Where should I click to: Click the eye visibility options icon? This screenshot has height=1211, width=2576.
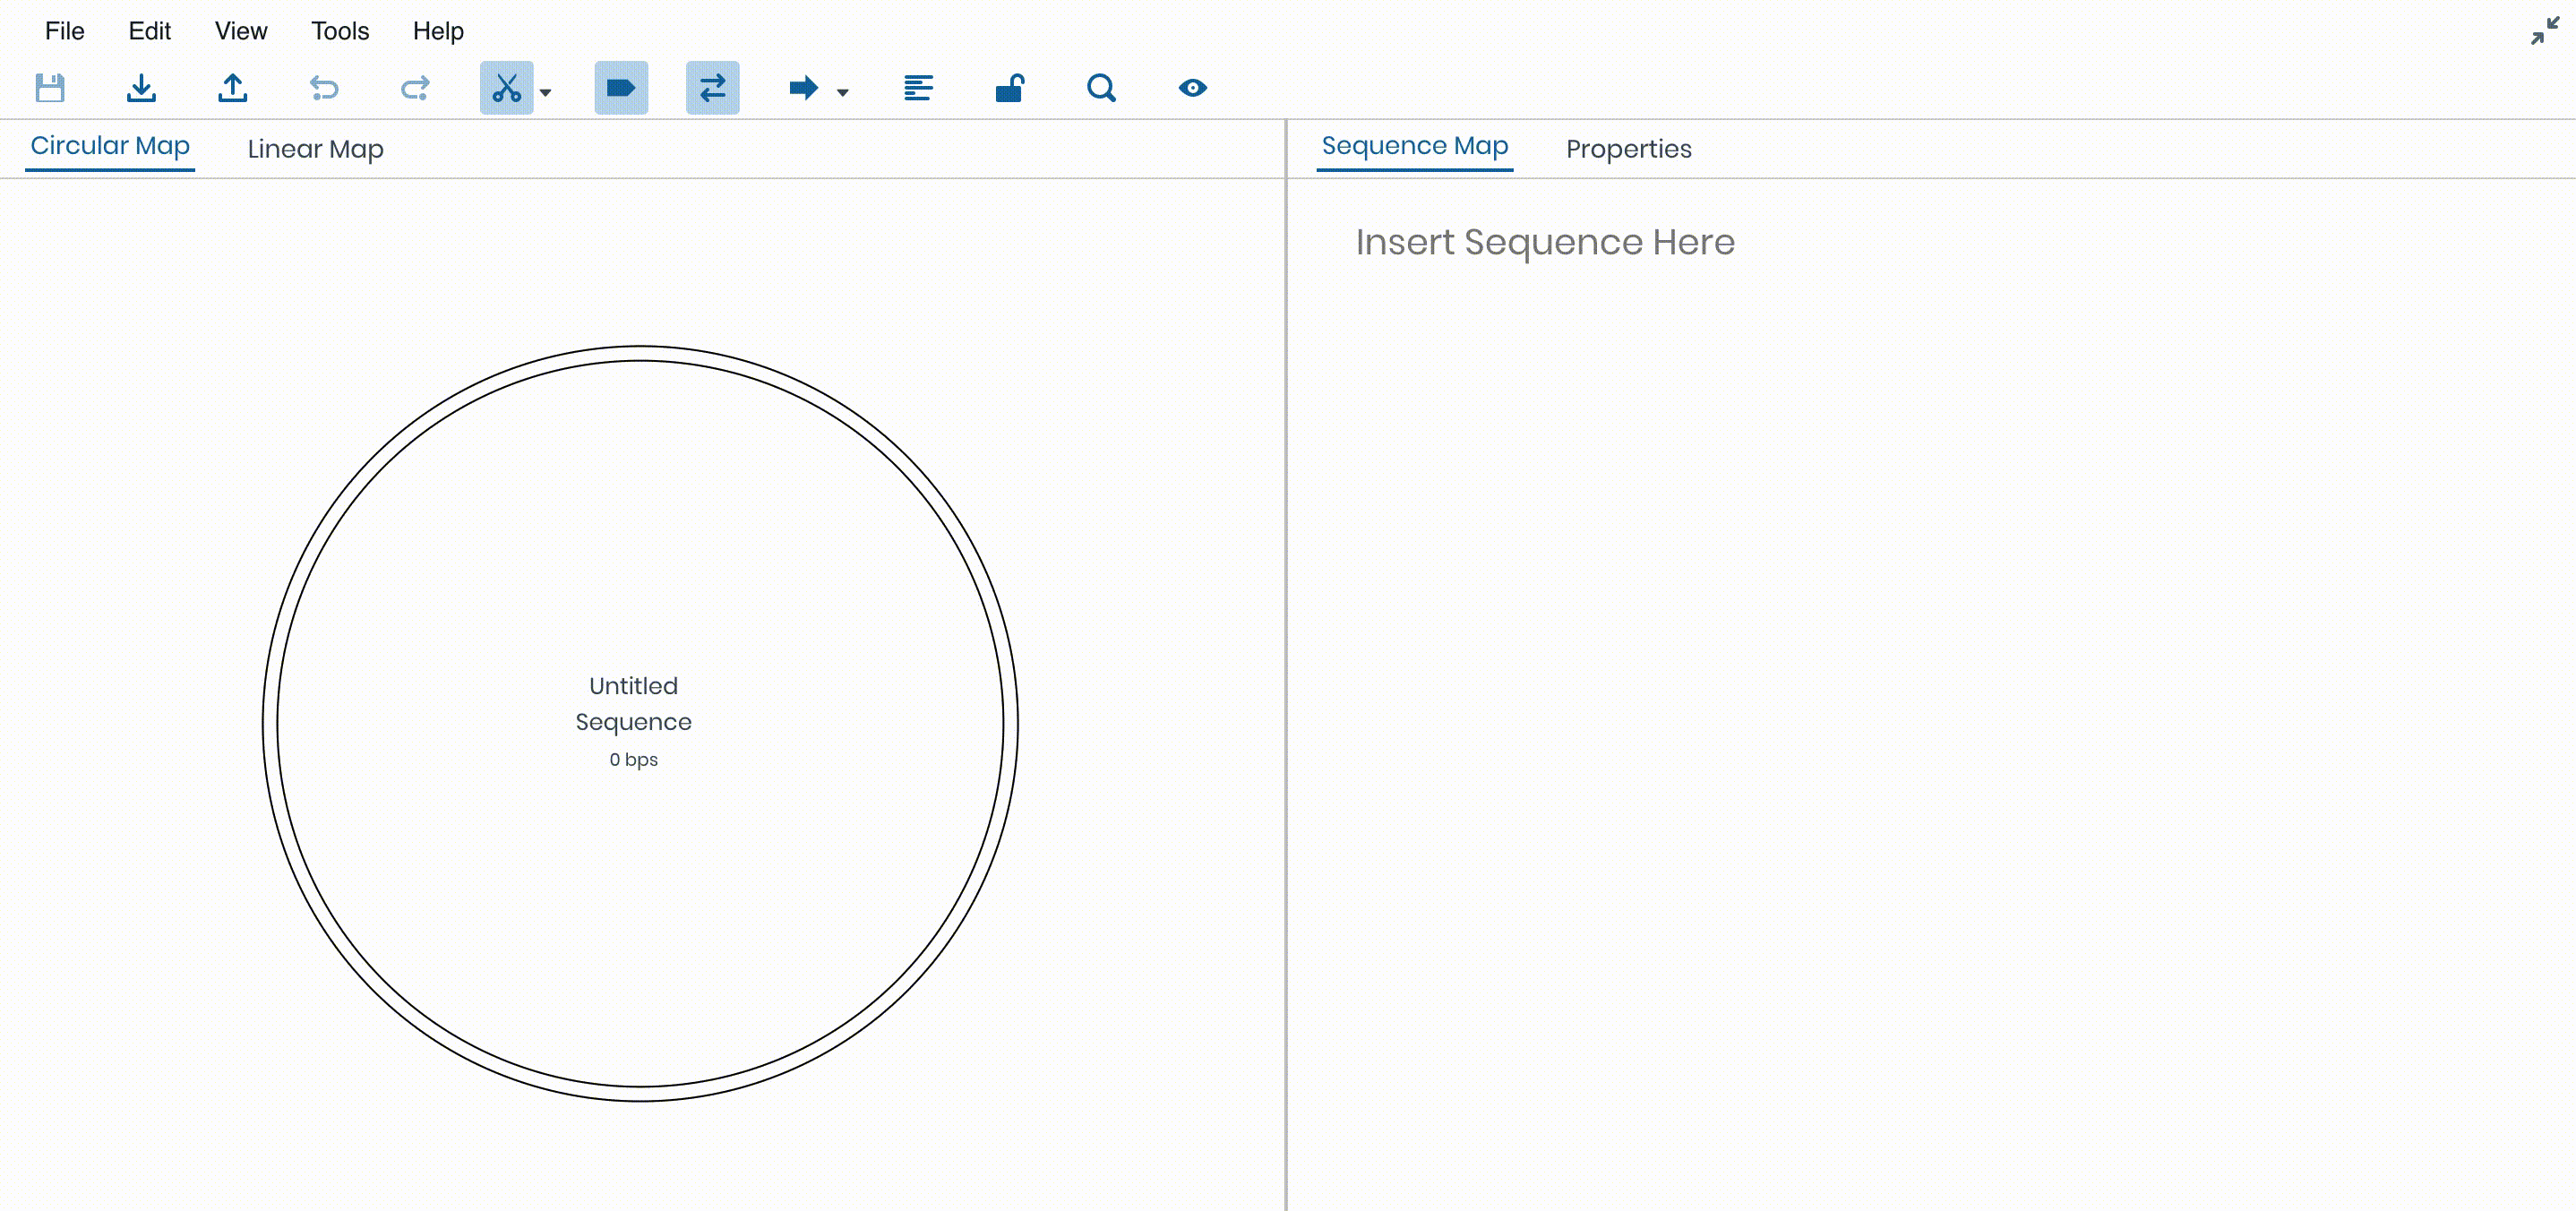1192,88
